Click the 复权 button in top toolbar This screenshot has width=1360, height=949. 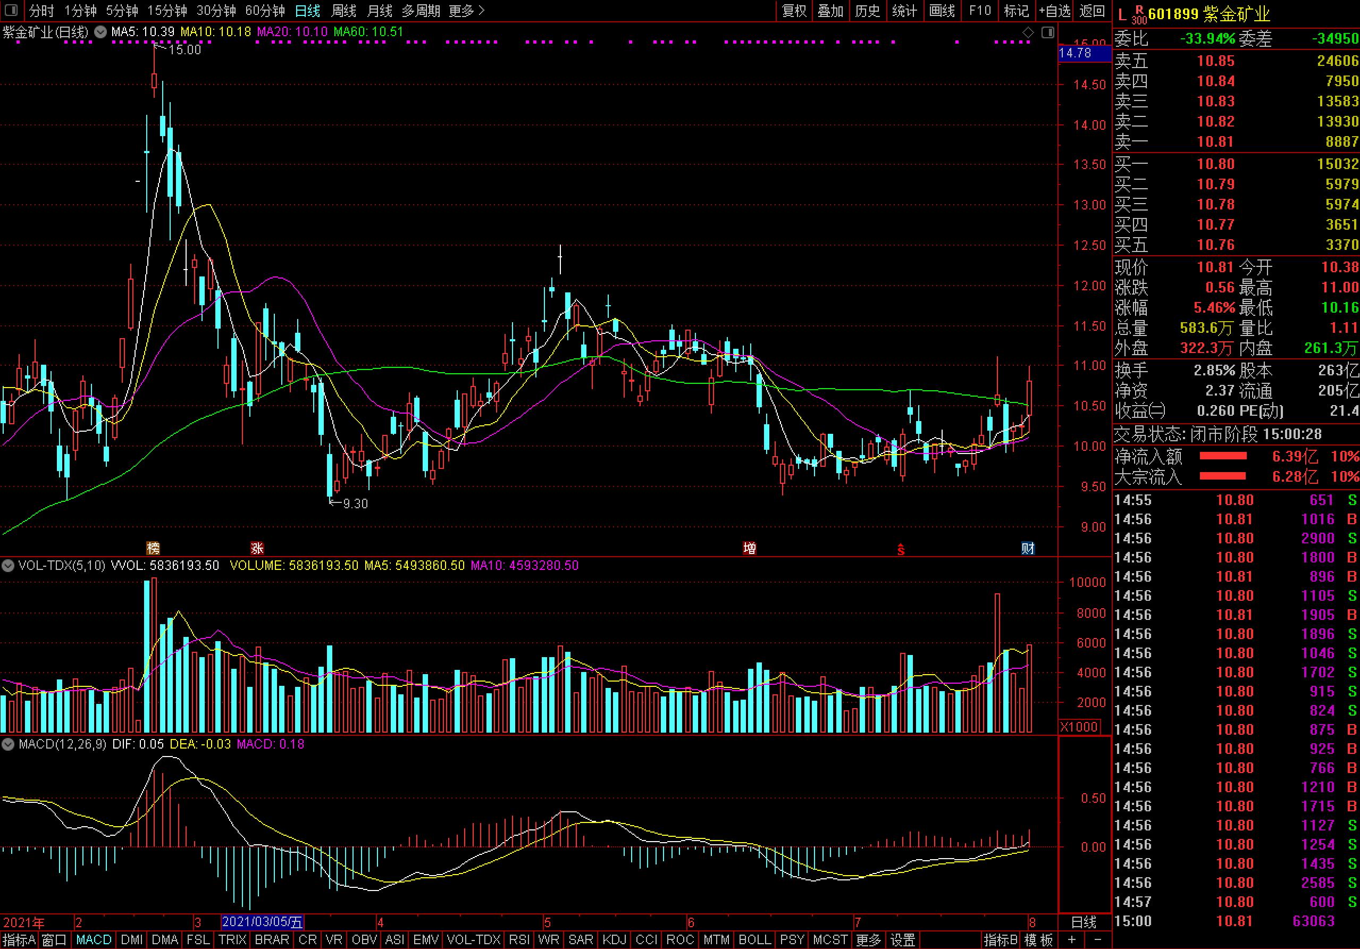(794, 11)
